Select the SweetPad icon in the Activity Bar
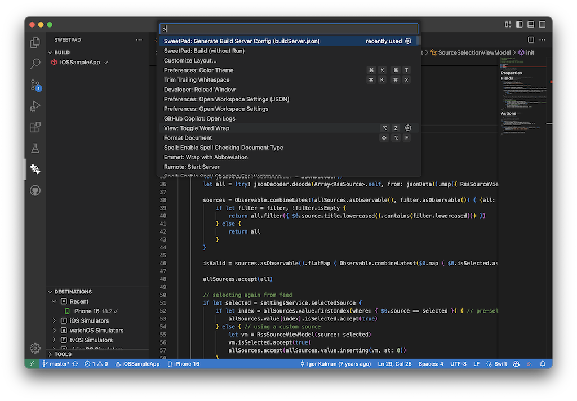The image size is (577, 401). (35, 169)
